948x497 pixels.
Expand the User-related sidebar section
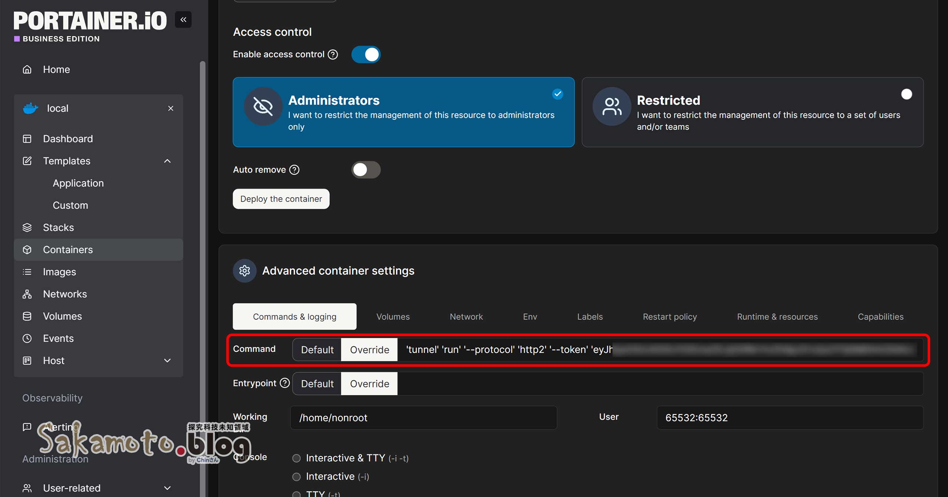click(167, 488)
